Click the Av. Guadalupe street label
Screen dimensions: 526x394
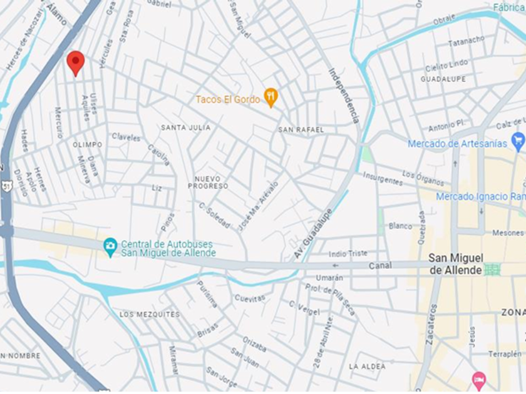(x=313, y=233)
